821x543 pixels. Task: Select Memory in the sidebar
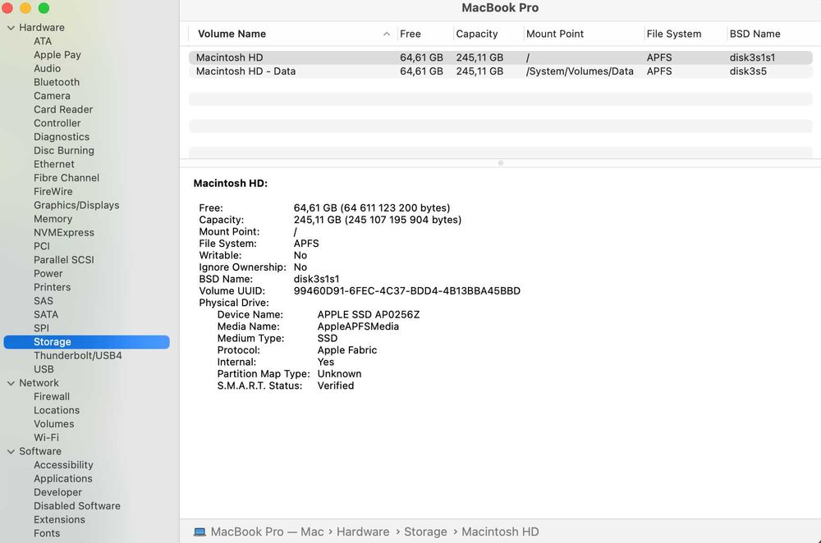53,219
